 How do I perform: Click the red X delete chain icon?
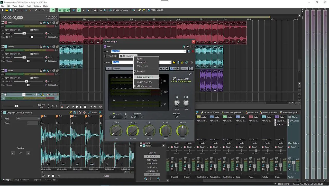click(x=193, y=51)
